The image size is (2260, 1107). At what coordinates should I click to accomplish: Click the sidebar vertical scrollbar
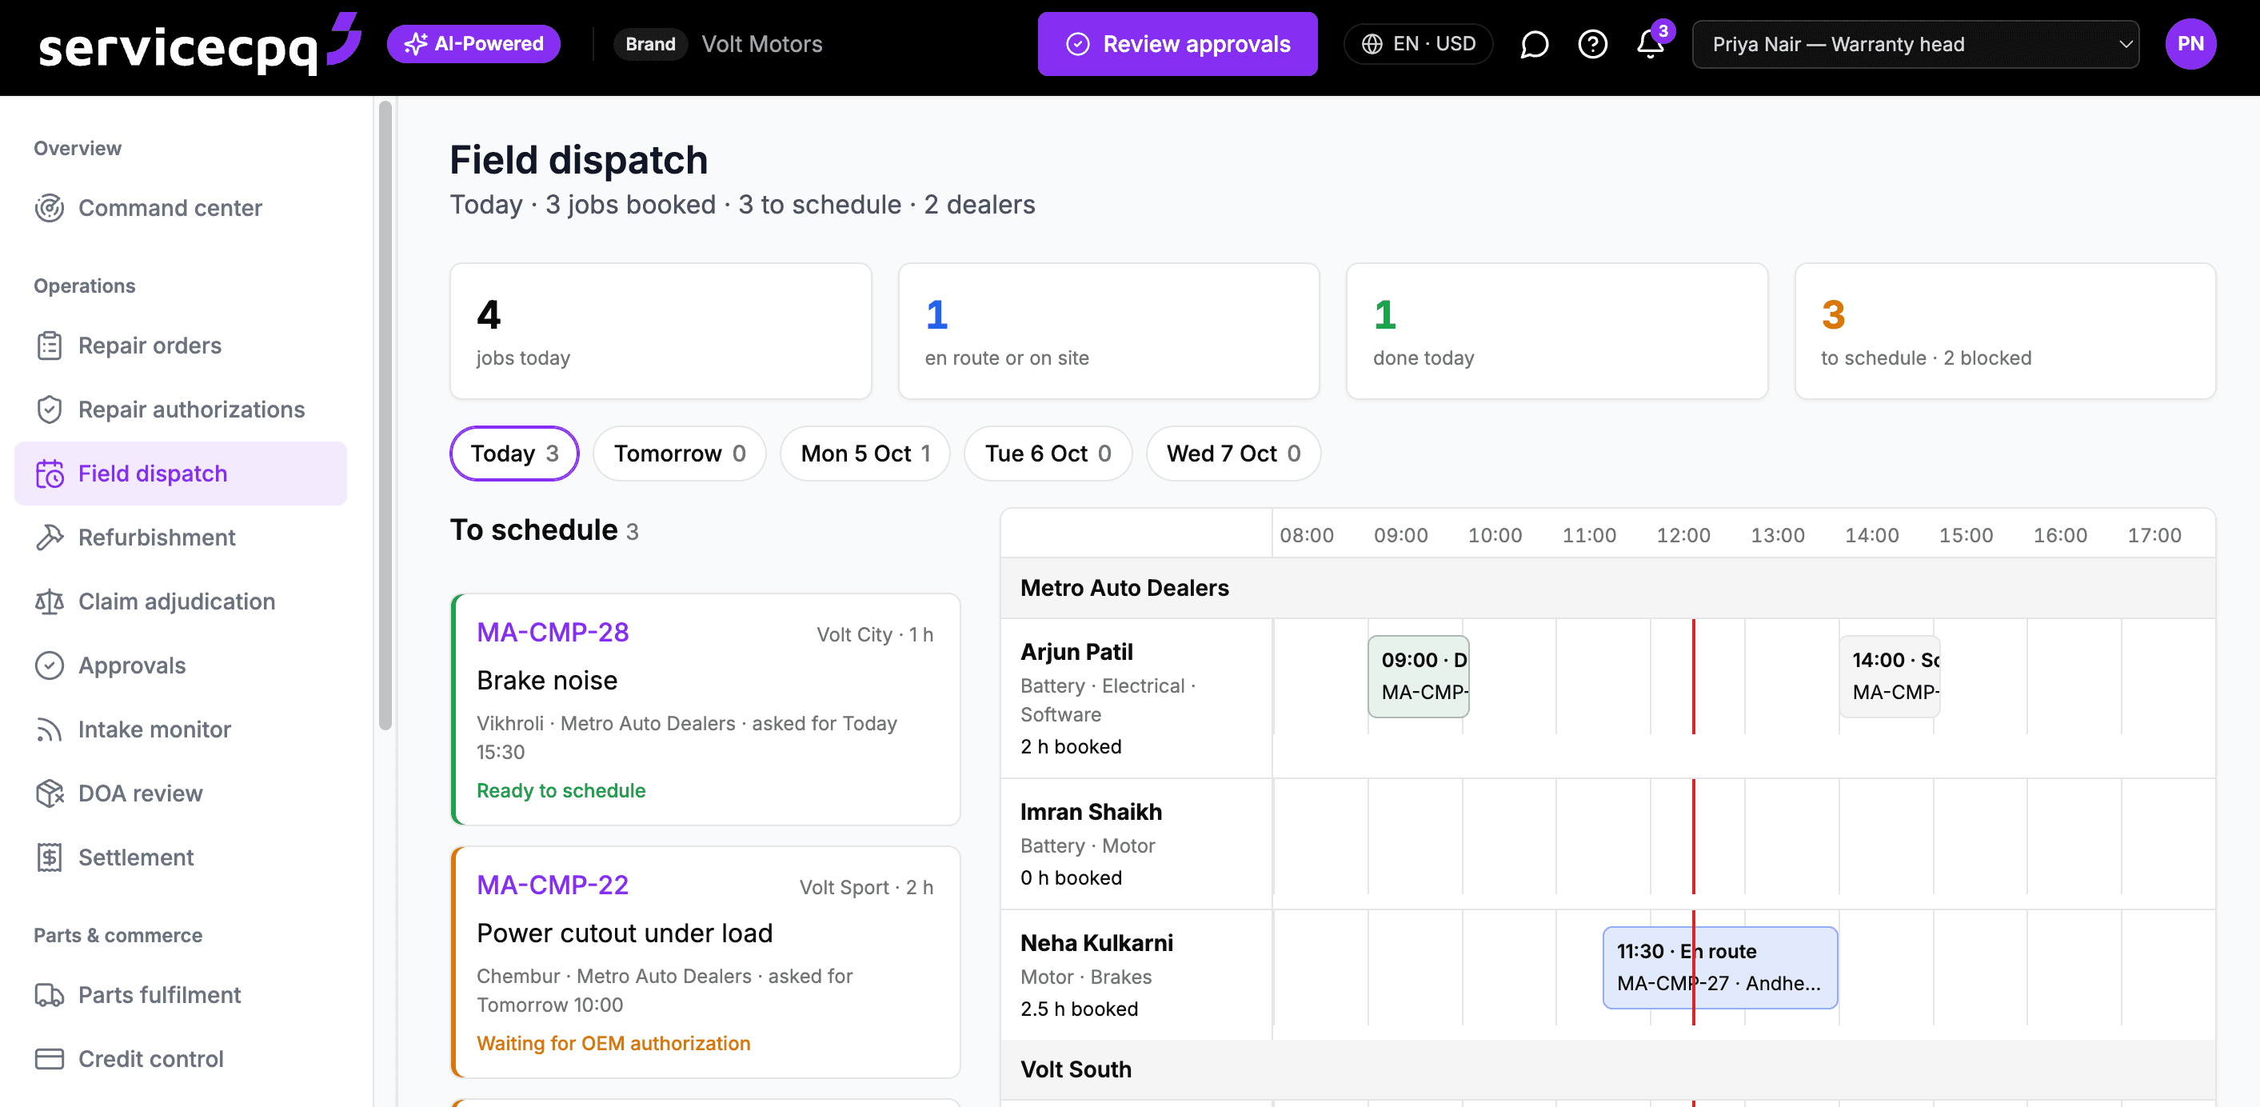point(385,416)
